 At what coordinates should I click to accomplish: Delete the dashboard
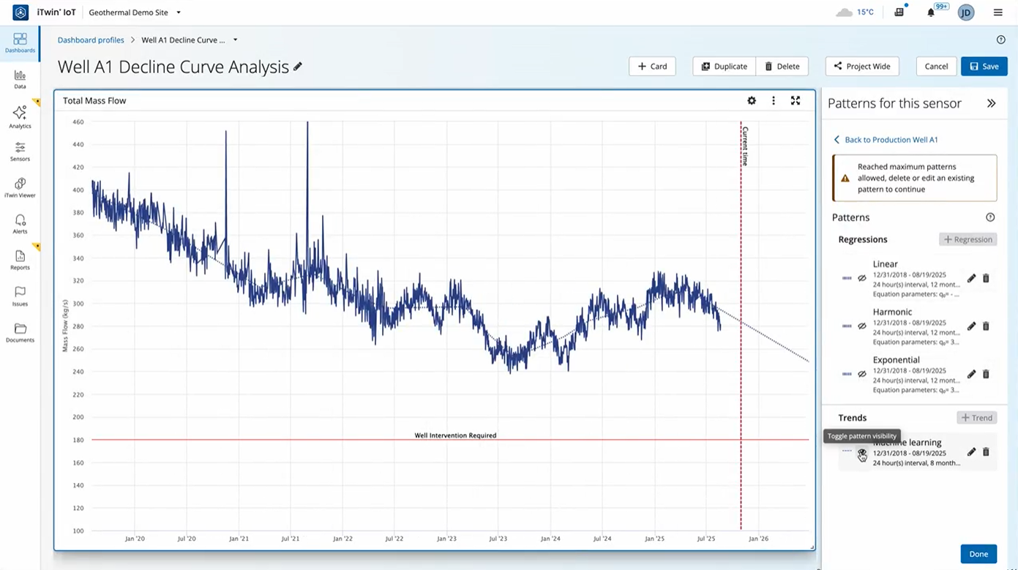(x=782, y=67)
